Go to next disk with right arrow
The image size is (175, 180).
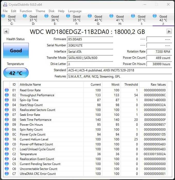point(169,32)
